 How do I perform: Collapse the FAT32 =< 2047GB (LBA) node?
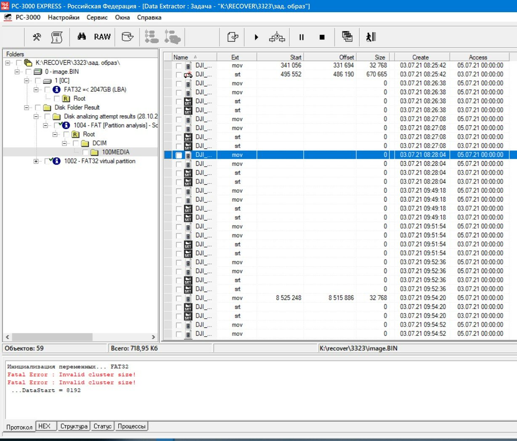click(36, 90)
